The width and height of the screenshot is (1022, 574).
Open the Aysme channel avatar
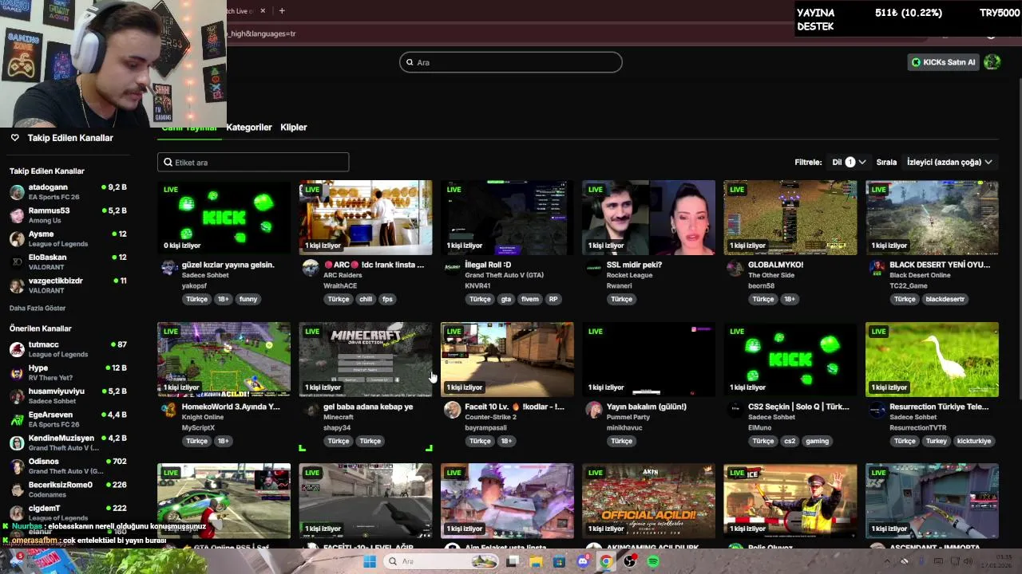pyautogui.click(x=17, y=238)
